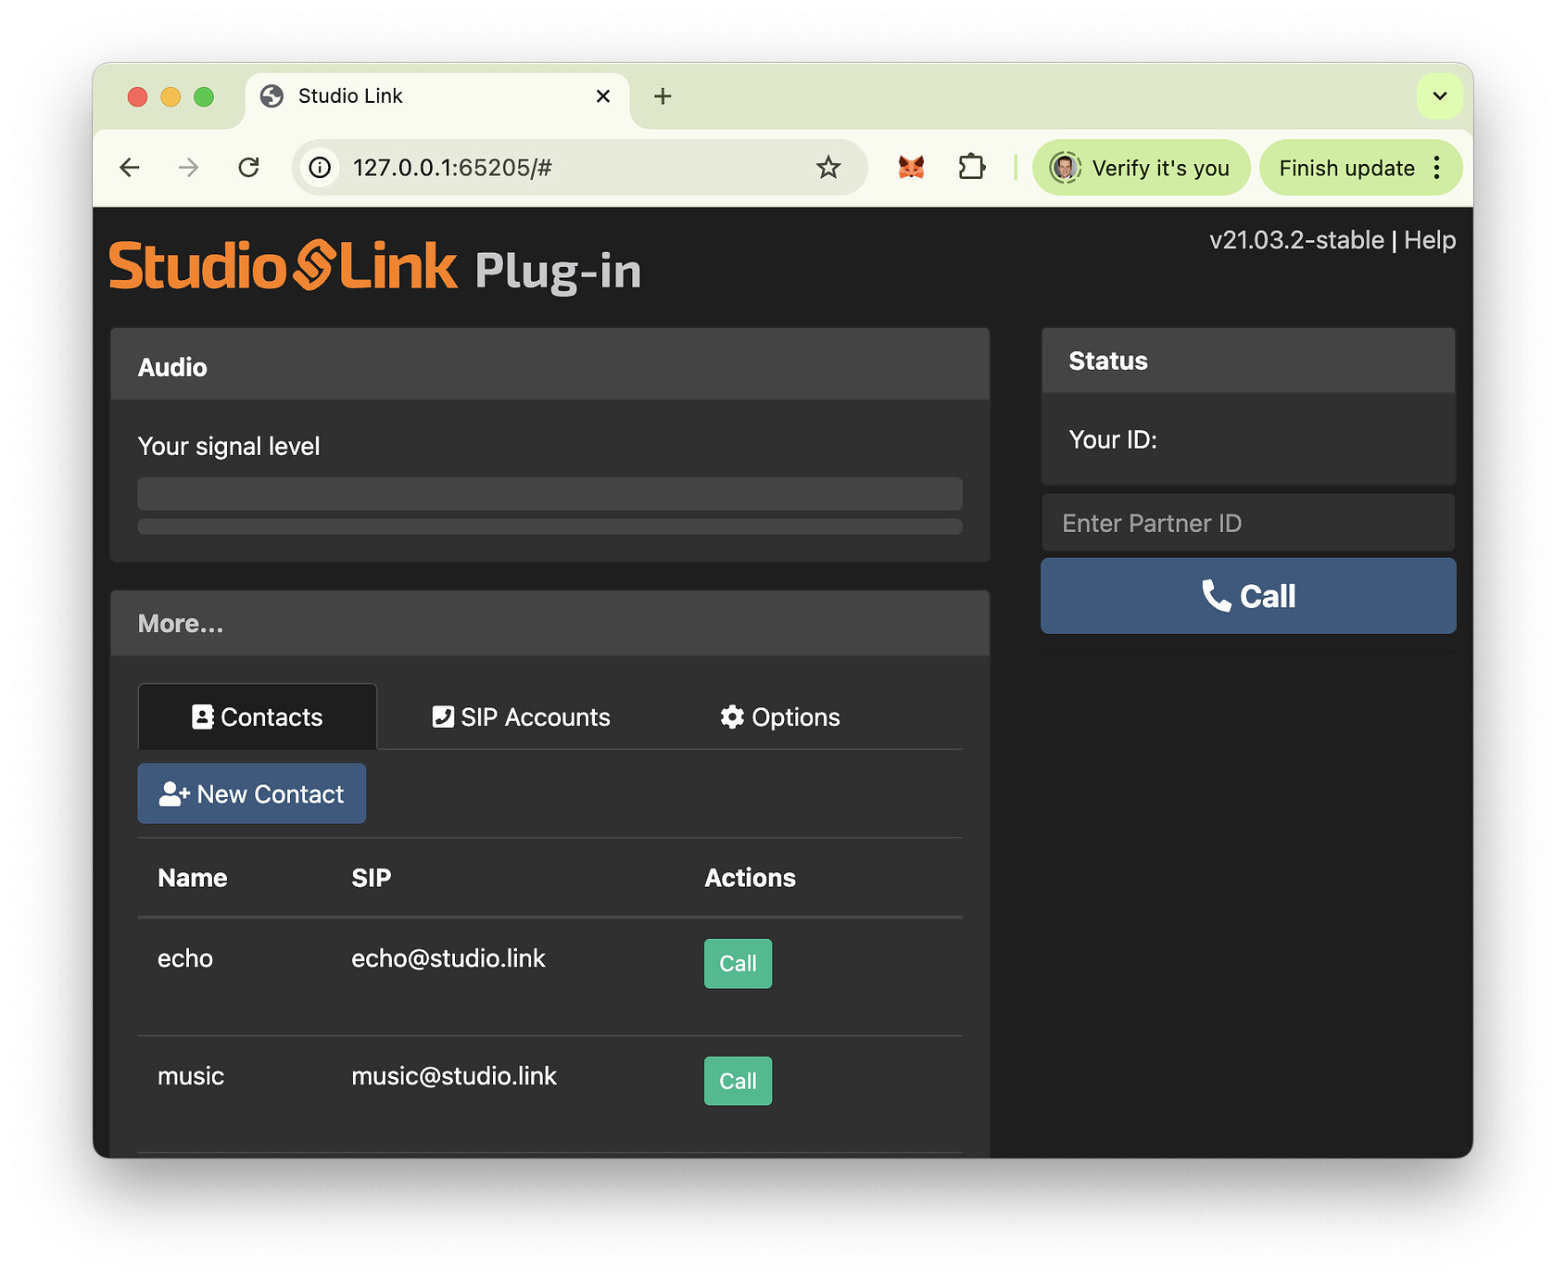Add a New Contact
This screenshot has height=1281, width=1566.
(x=252, y=793)
